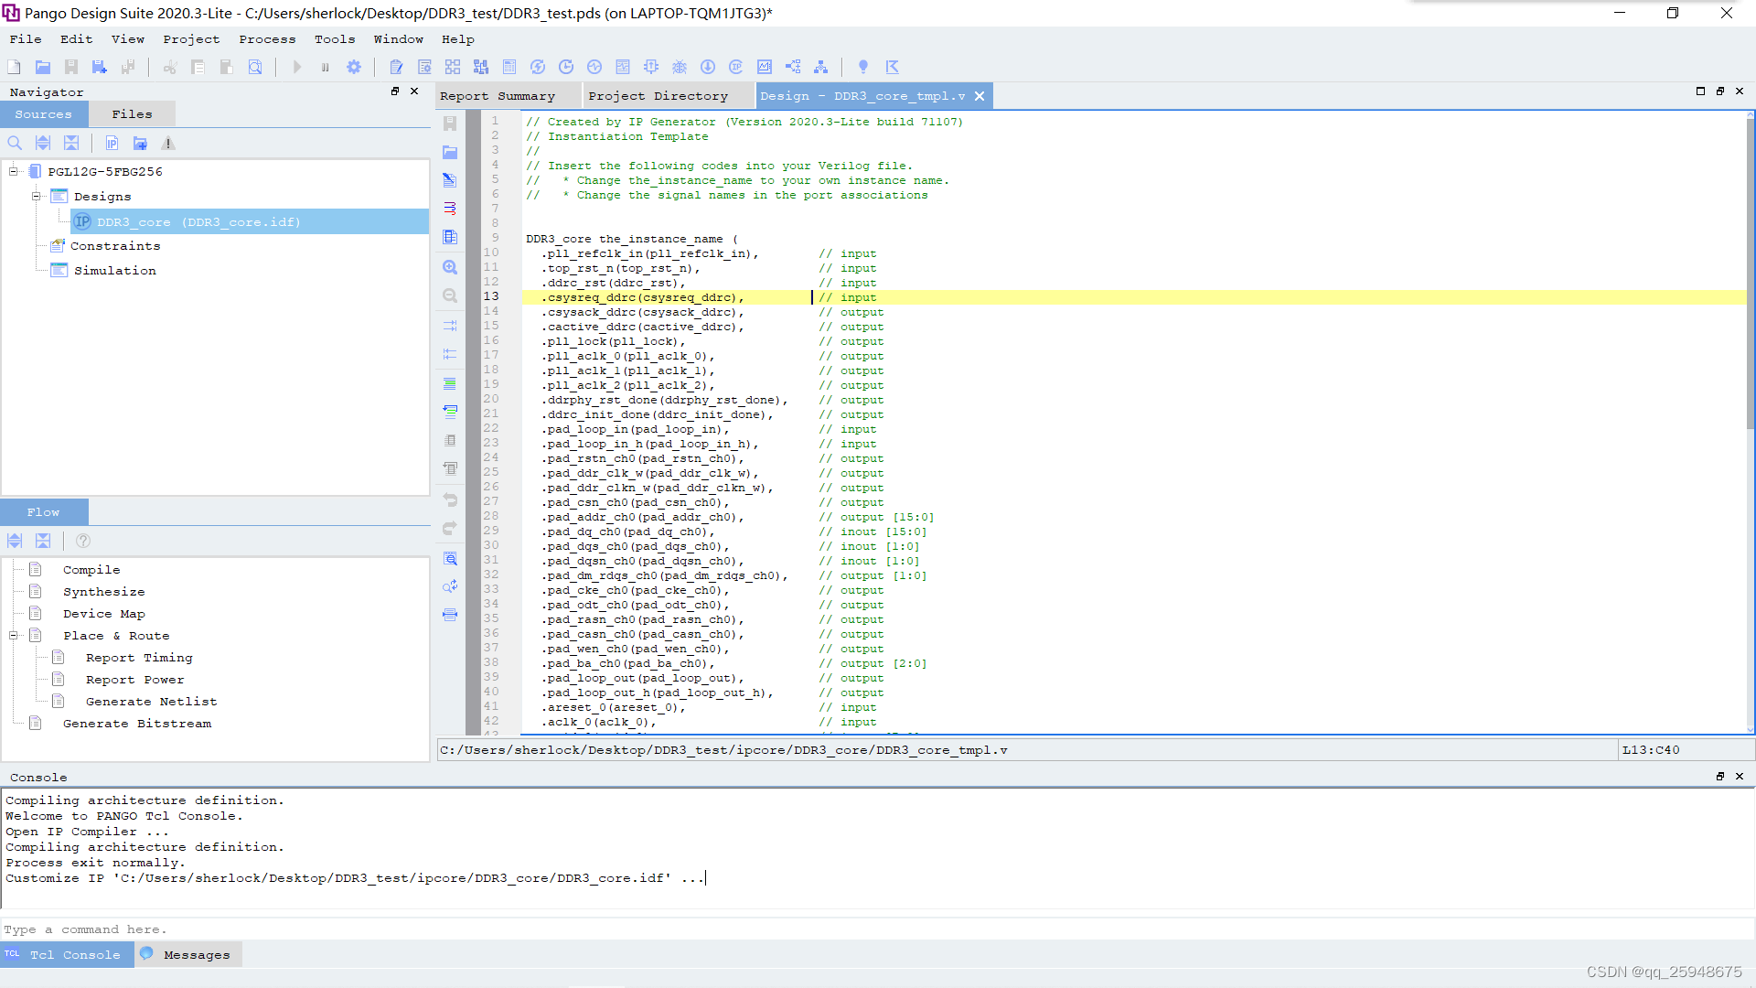
Task: Open the Report Summary tab
Action: 498,96
